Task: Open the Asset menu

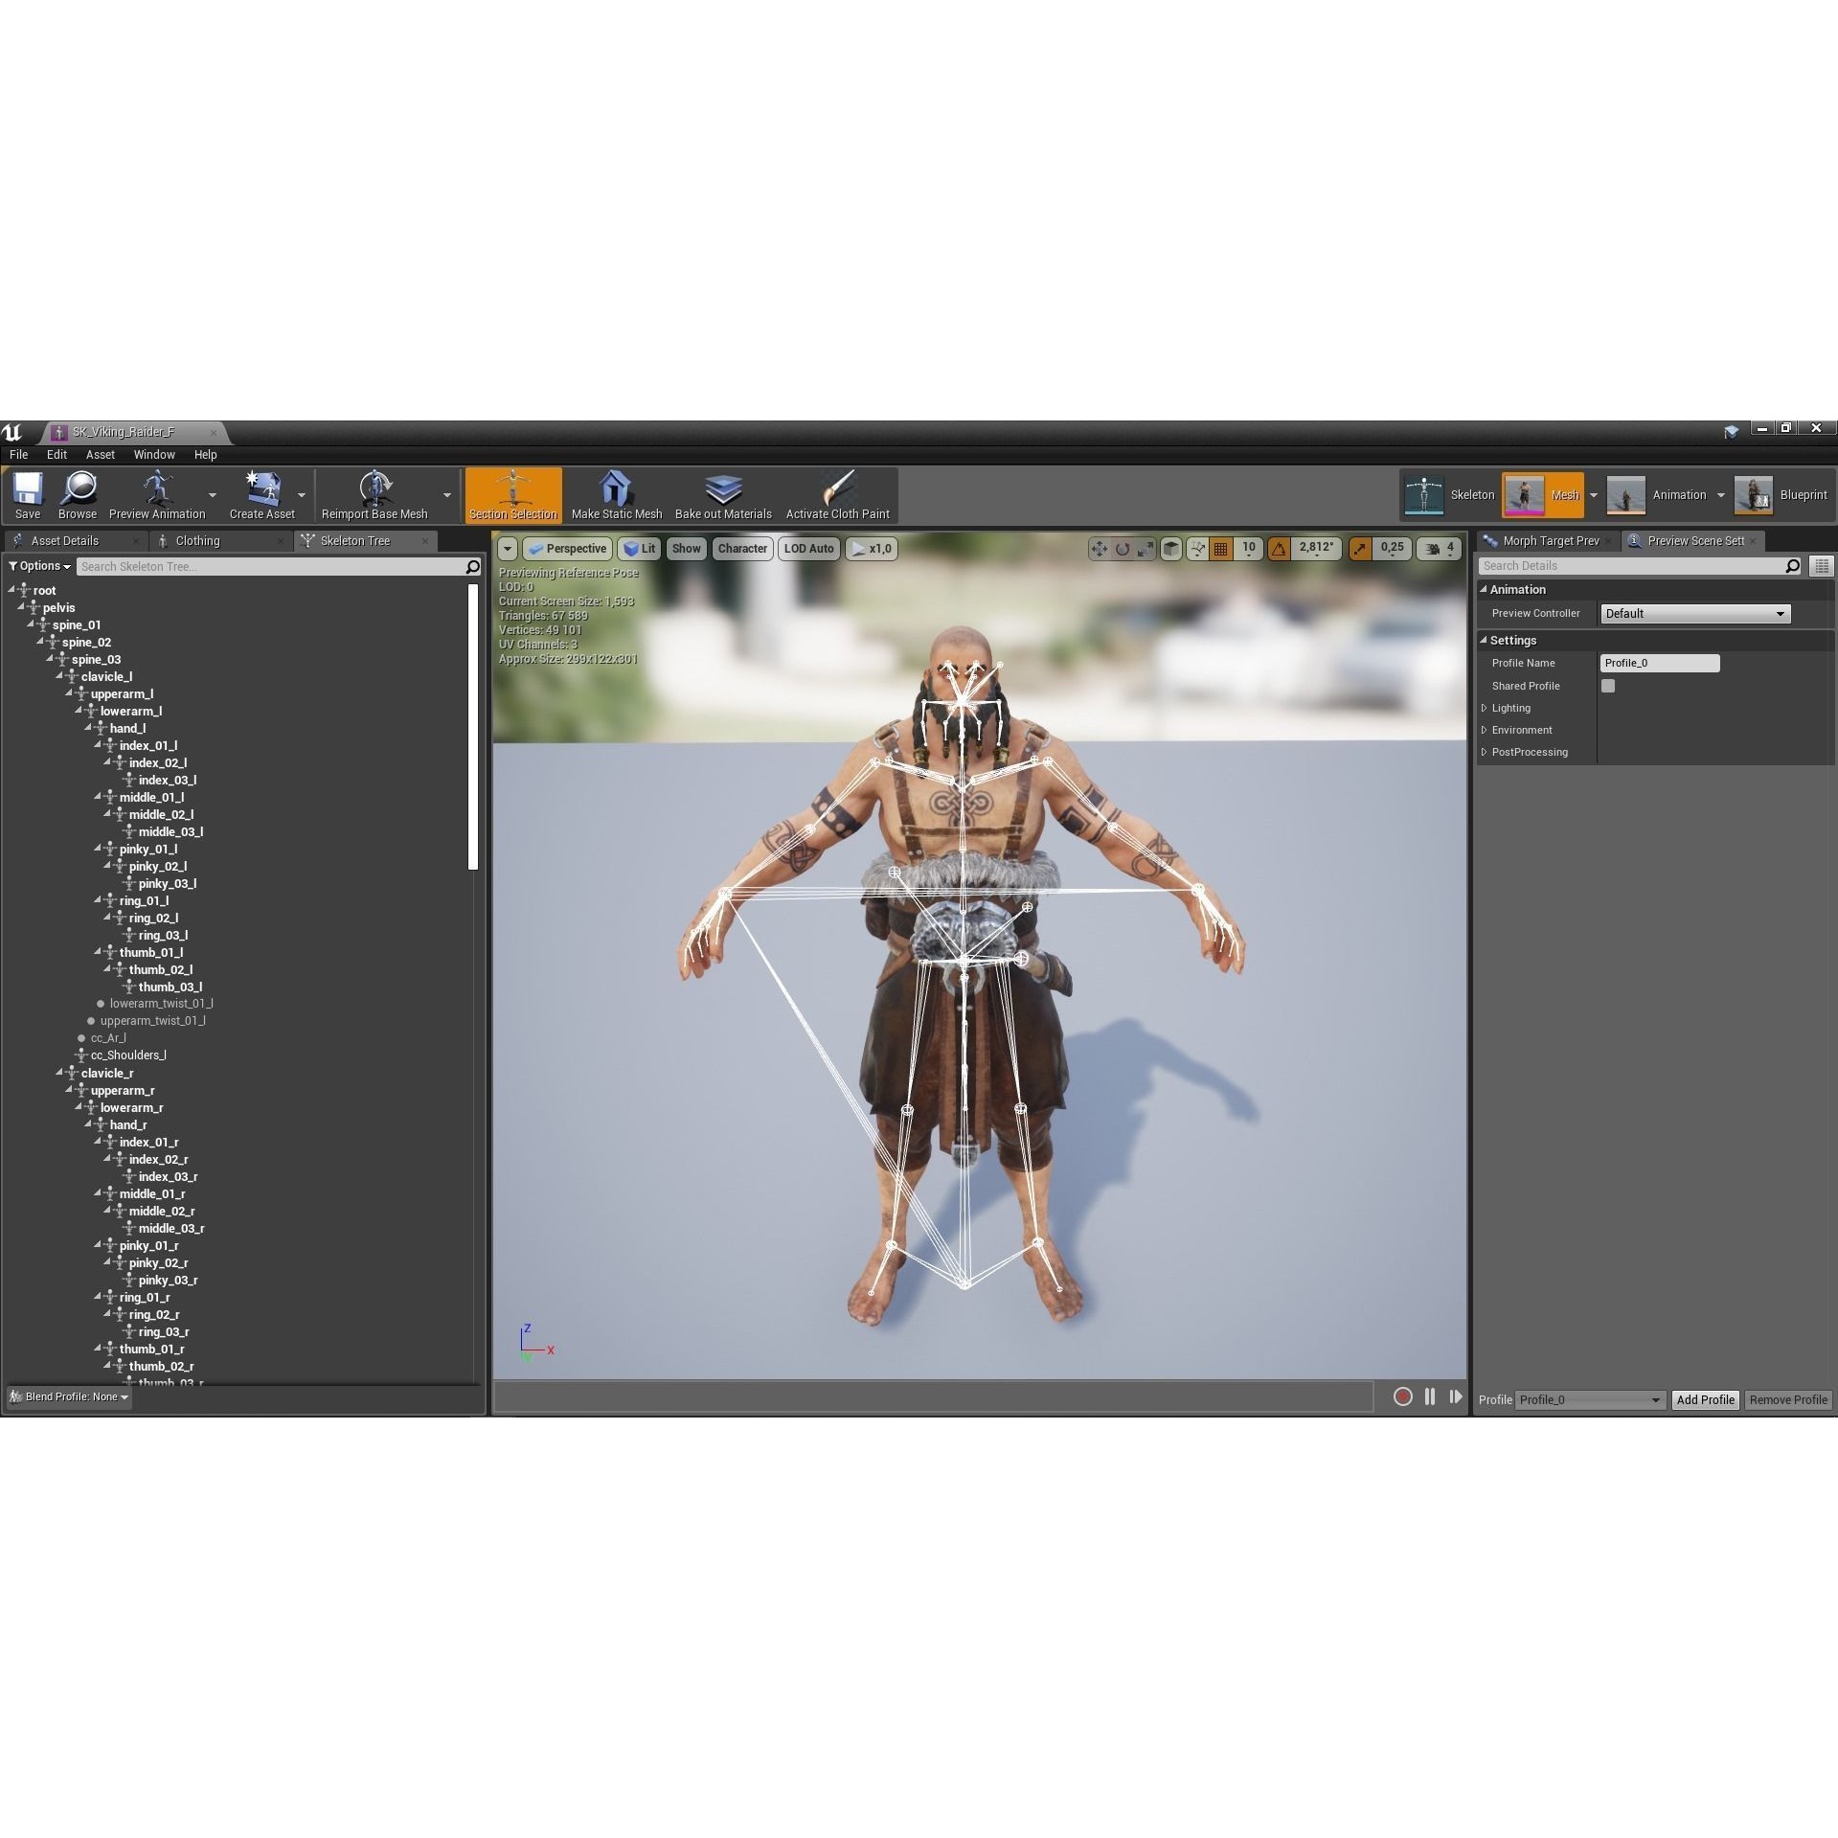Action: (100, 454)
